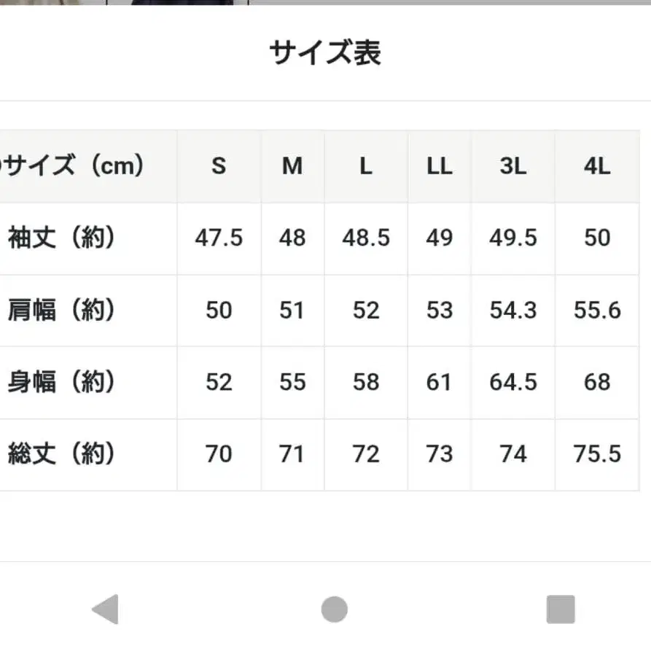The height and width of the screenshot is (651, 651).
Task: Tap the dark product thumbnail at top
Action: 177,2
